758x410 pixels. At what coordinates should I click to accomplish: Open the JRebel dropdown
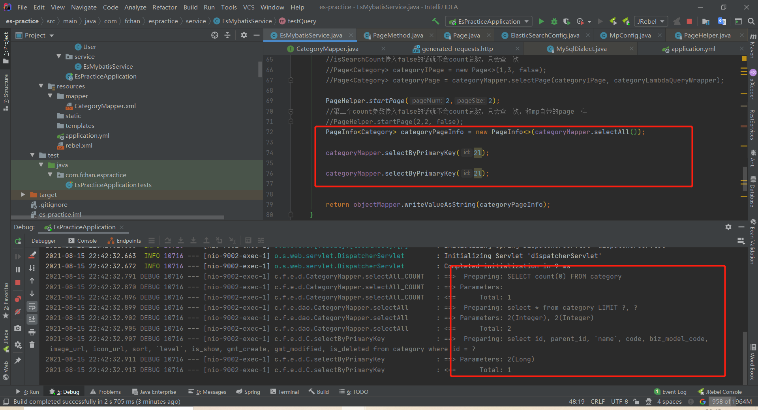click(651, 21)
